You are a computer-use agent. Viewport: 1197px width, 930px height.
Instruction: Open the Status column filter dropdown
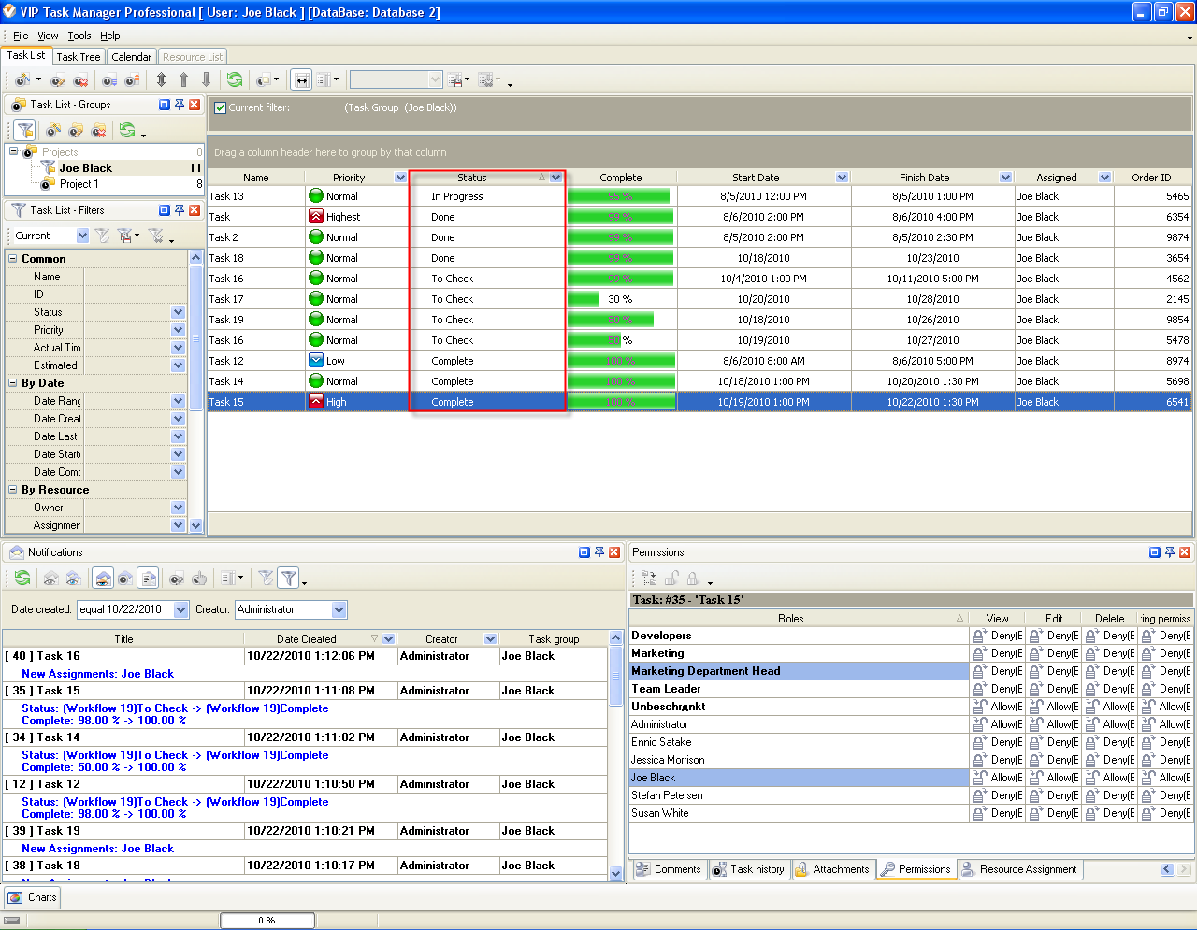[x=556, y=178]
